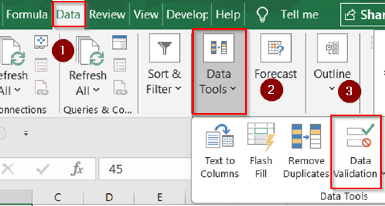Run Flash Fill from Data Tools

tap(261, 137)
